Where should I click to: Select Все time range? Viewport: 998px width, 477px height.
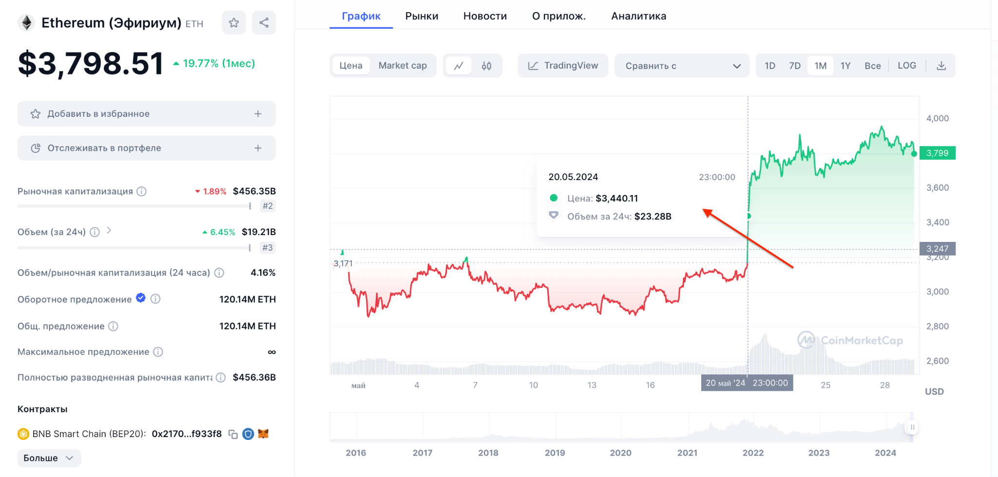coord(873,66)
